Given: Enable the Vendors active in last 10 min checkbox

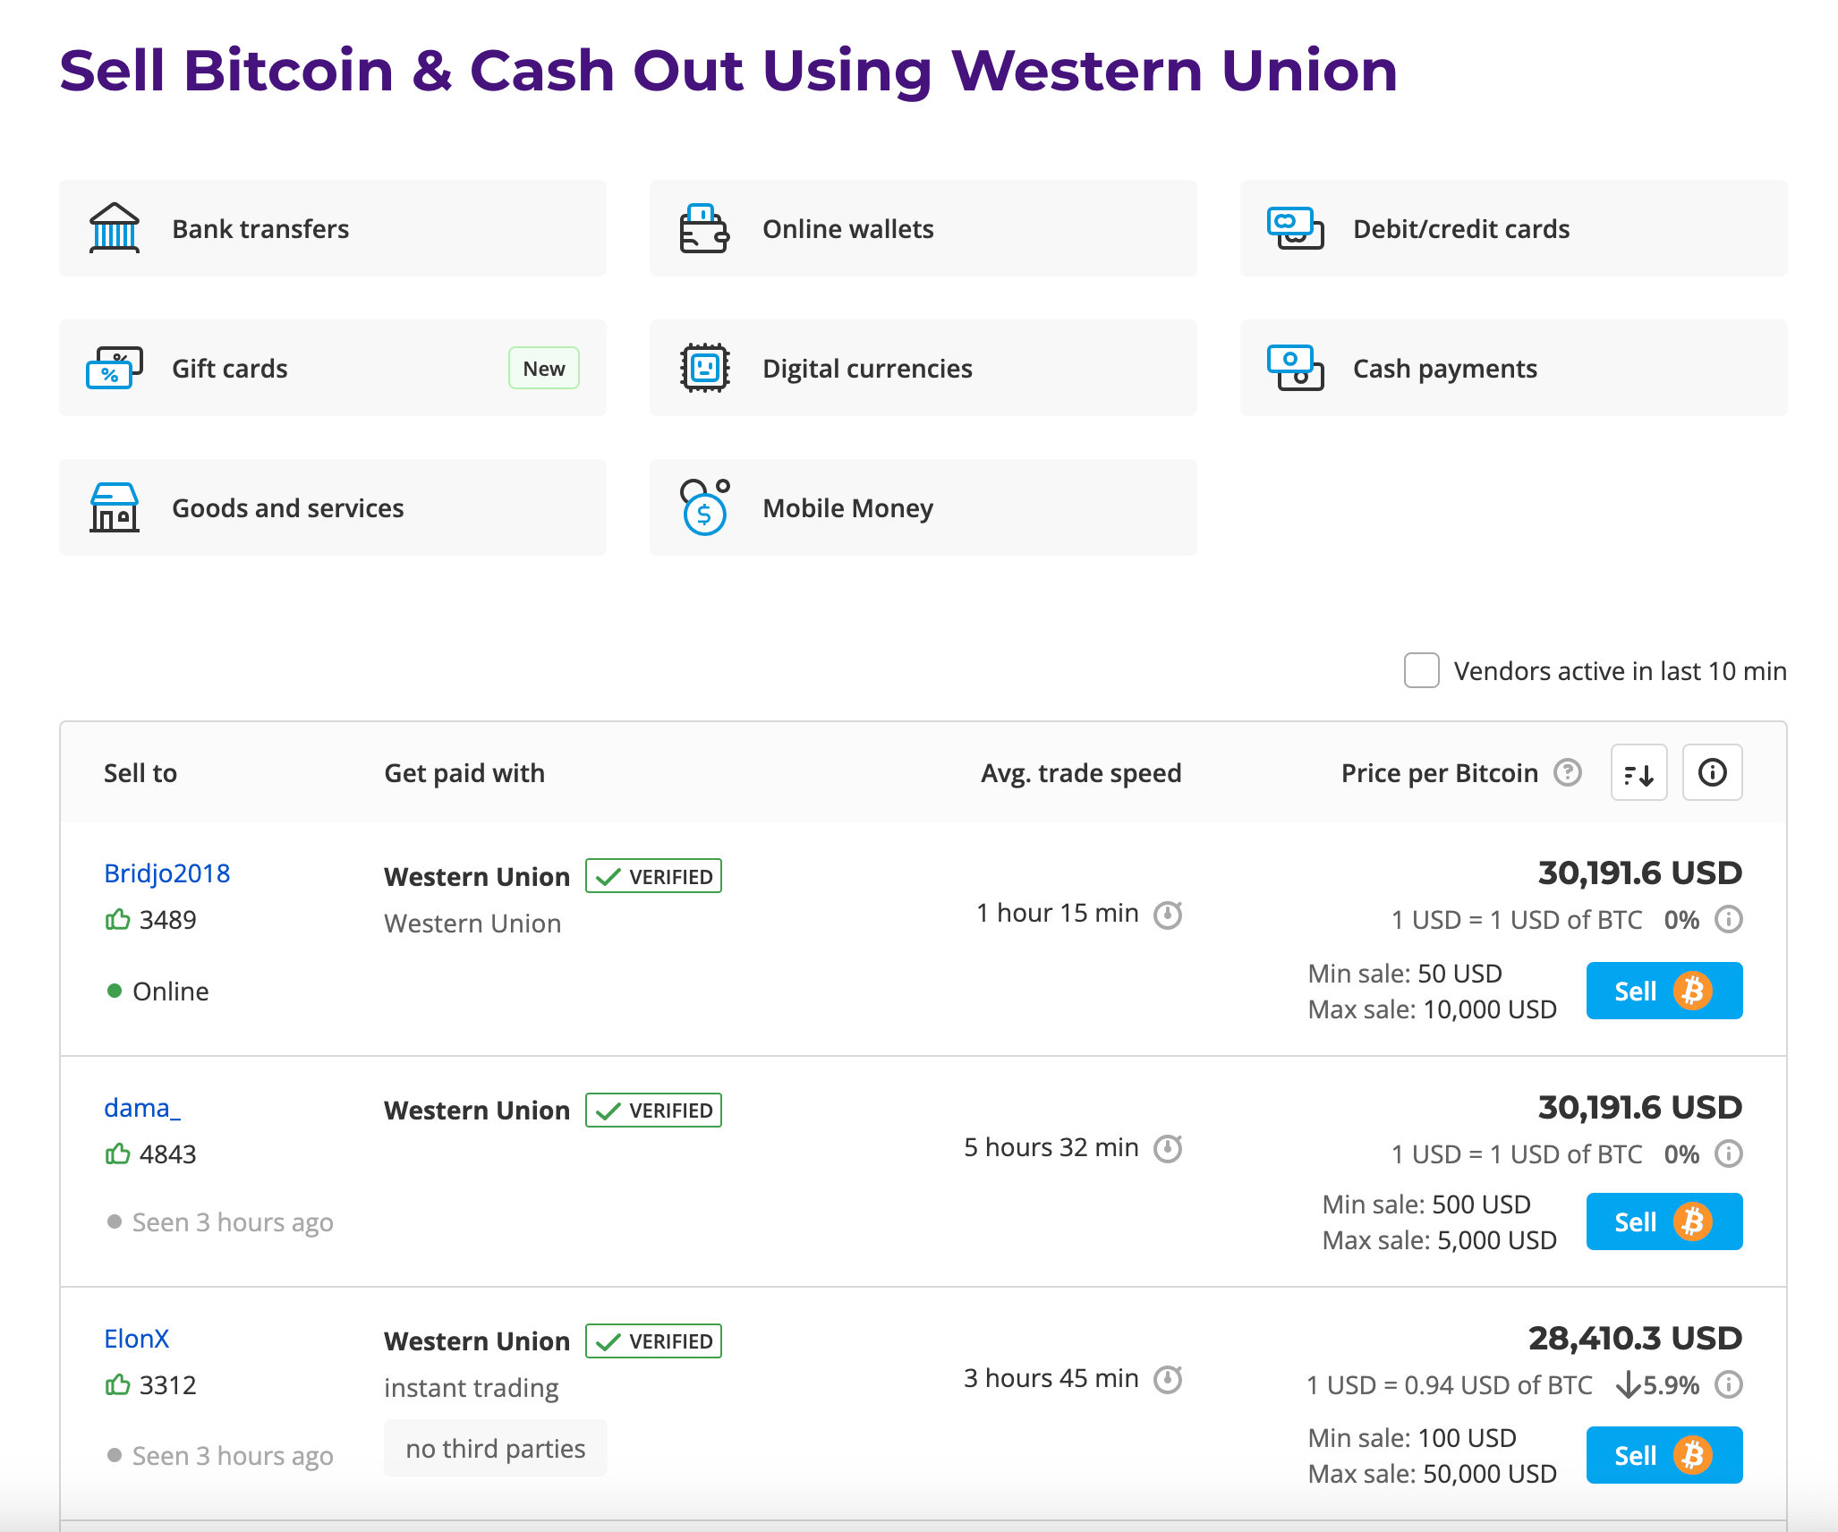Looking at the screenshot, I should [1421, 670].
